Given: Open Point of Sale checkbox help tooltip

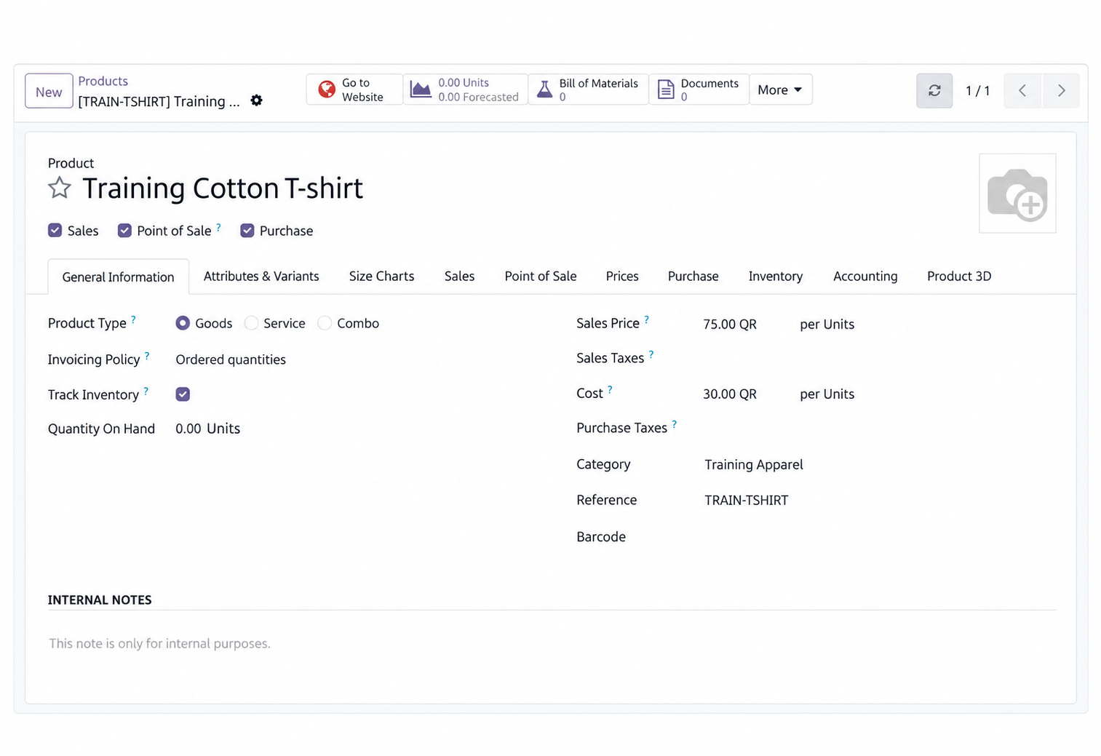Looking at the screenshot, I should (218, 227).
